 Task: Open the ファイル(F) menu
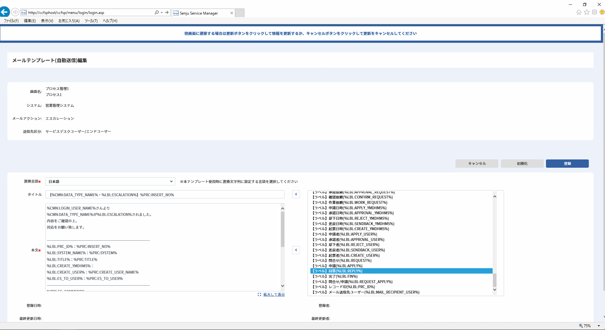[11, 21]
